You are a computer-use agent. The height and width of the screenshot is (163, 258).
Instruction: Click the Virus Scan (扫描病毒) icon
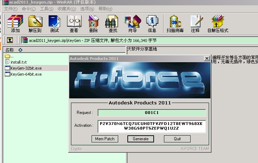click(x=176, y=23)
